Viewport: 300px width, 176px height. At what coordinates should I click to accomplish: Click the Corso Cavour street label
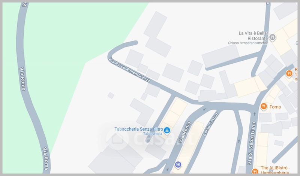click(x=210, y=124)
